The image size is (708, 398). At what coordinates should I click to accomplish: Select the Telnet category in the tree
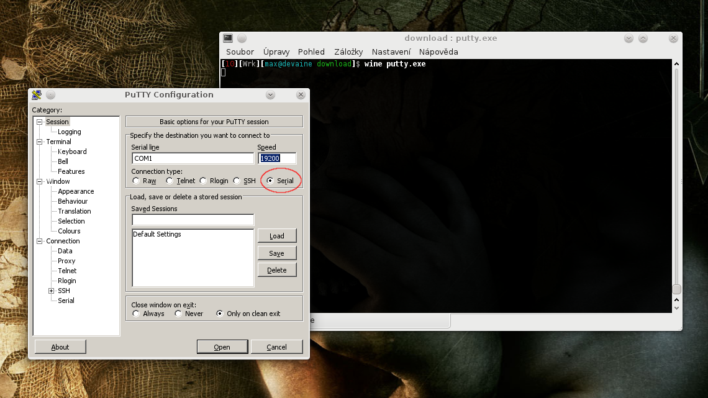67,271
